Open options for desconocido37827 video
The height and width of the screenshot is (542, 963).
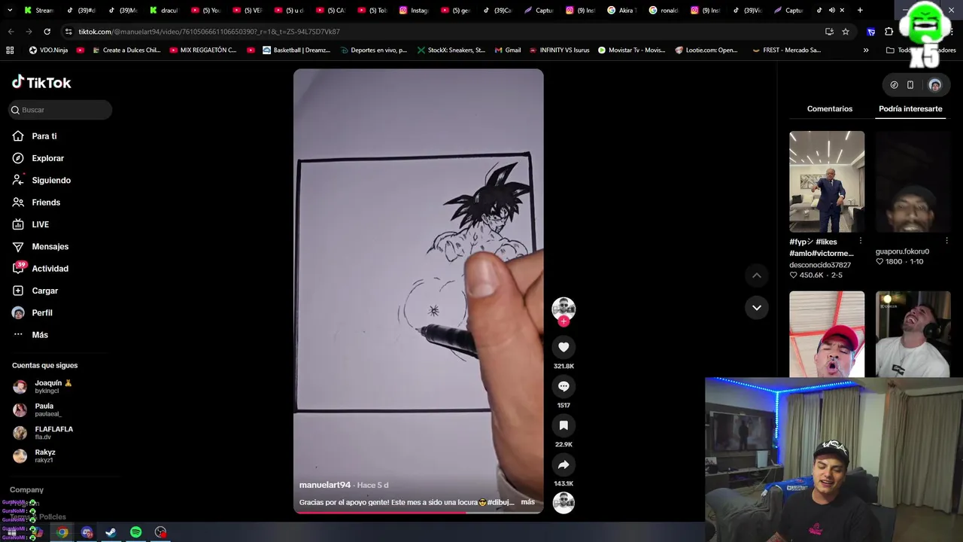pyautogui.click(x=860, y=241)
